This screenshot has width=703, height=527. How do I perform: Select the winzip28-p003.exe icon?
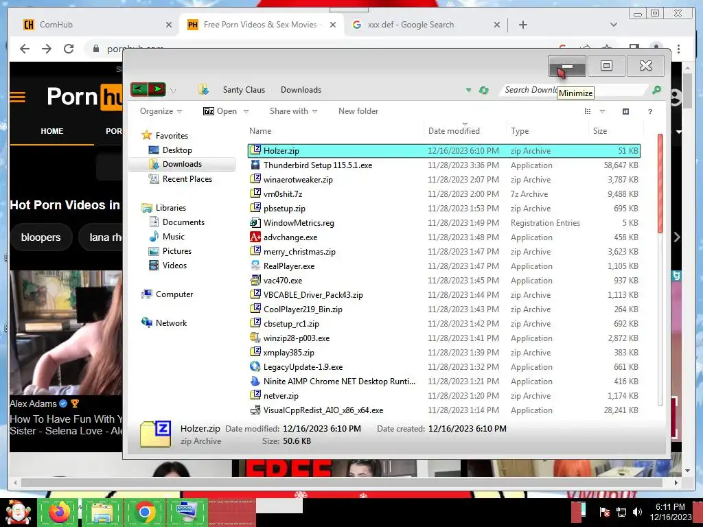coord(255,338)
